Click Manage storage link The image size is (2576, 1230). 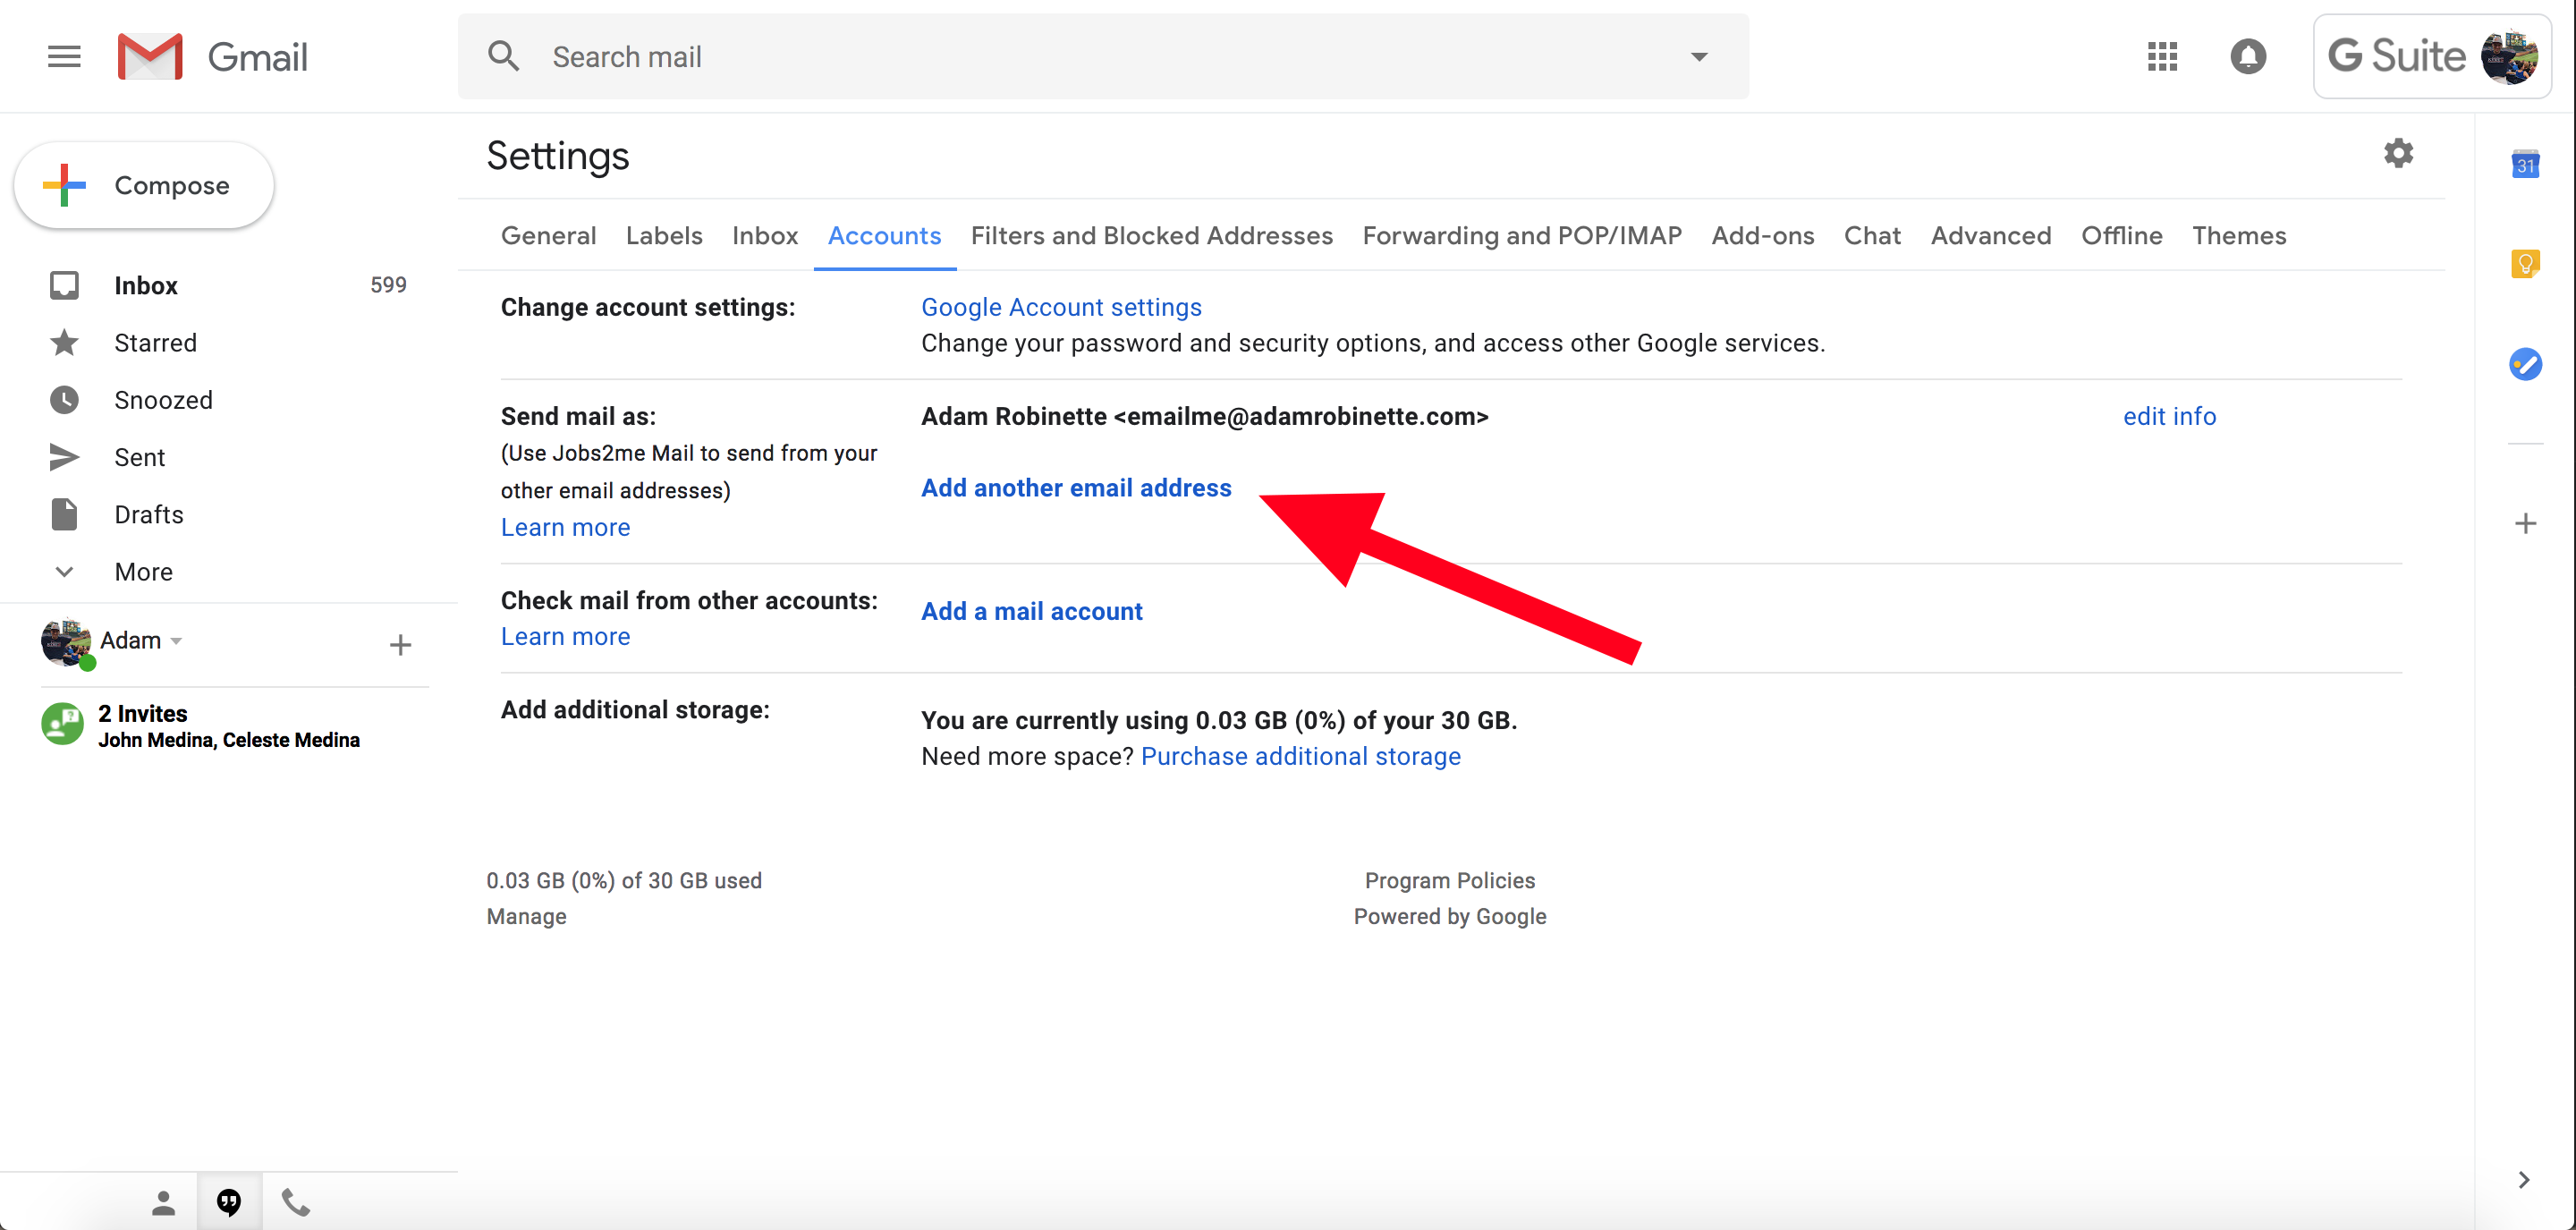(526, 916)
